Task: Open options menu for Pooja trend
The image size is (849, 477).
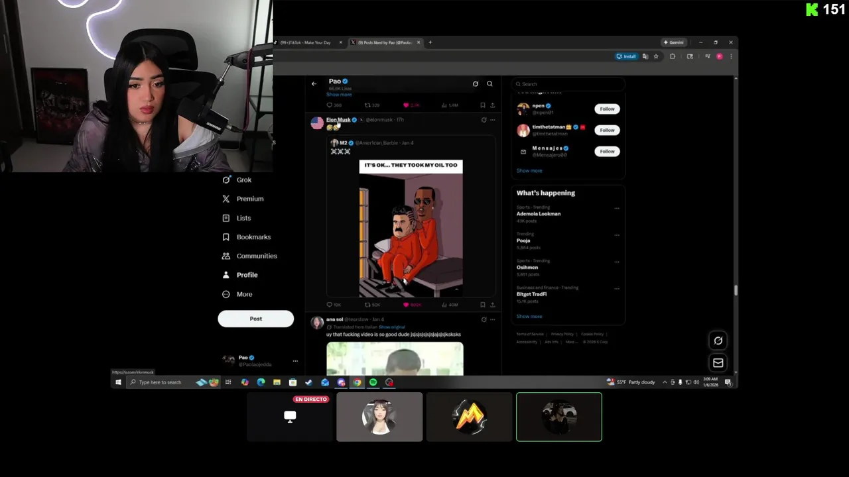Action: [x=617, y=235]
